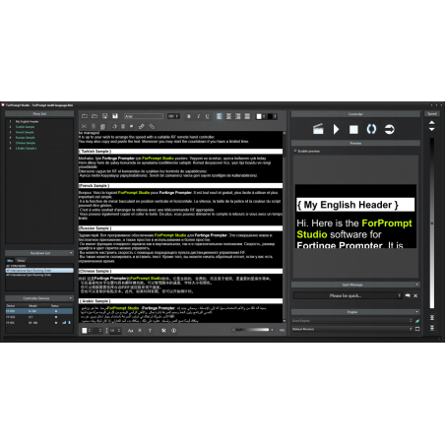Click the loop arrows icon in Controller
Viewport: 445px width, 445px height.
[x=371, y=129]
